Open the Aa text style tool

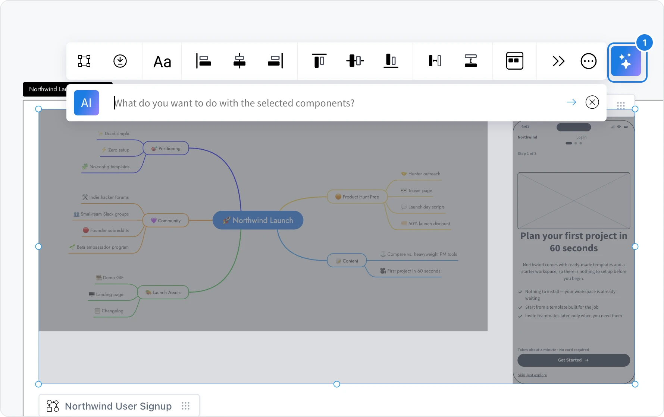click(162, 61)
